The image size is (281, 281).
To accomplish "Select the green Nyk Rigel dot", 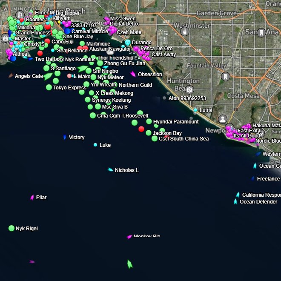I will 11,228.
